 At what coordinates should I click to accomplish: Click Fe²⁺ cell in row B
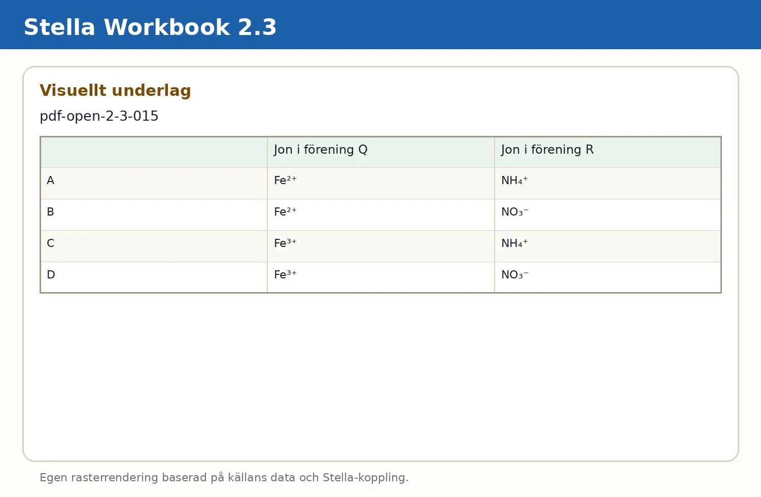tap(381, 215)
